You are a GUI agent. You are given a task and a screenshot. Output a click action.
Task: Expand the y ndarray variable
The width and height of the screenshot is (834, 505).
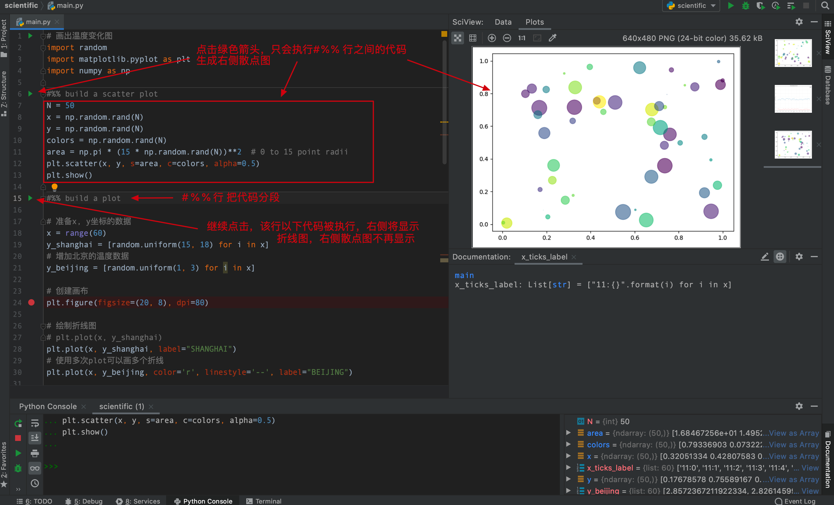pos(568,479)
